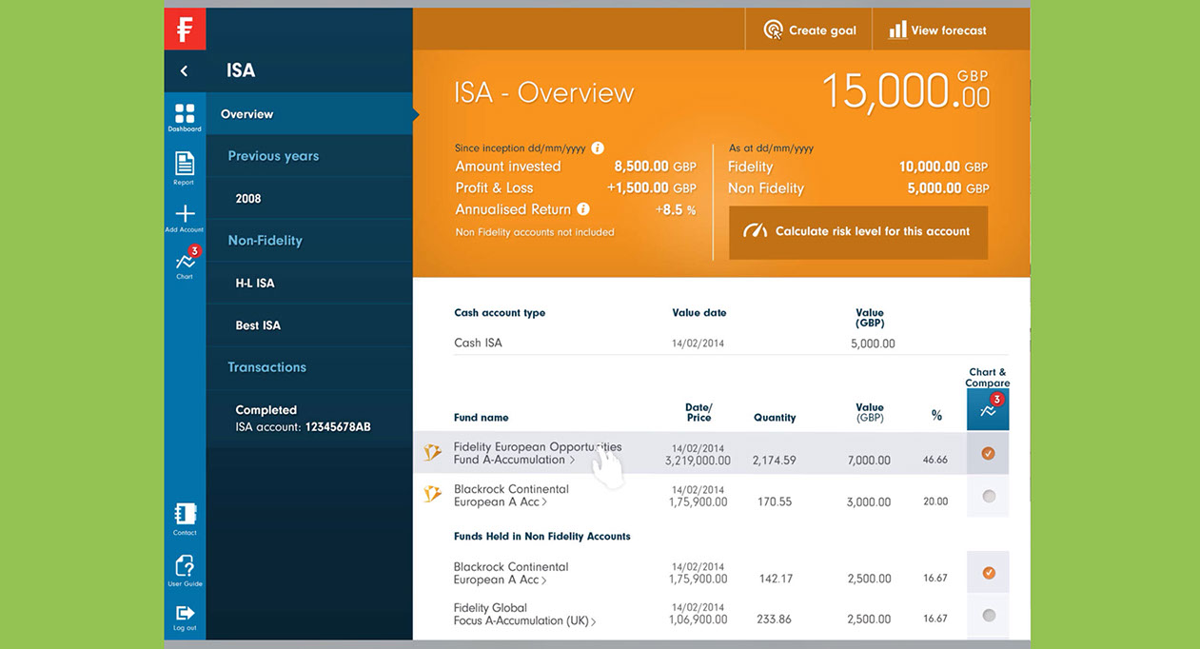Check Fidelity Global Focus compare checkbox
This screenshot has height=649, width=1200.
coord(988,615)
